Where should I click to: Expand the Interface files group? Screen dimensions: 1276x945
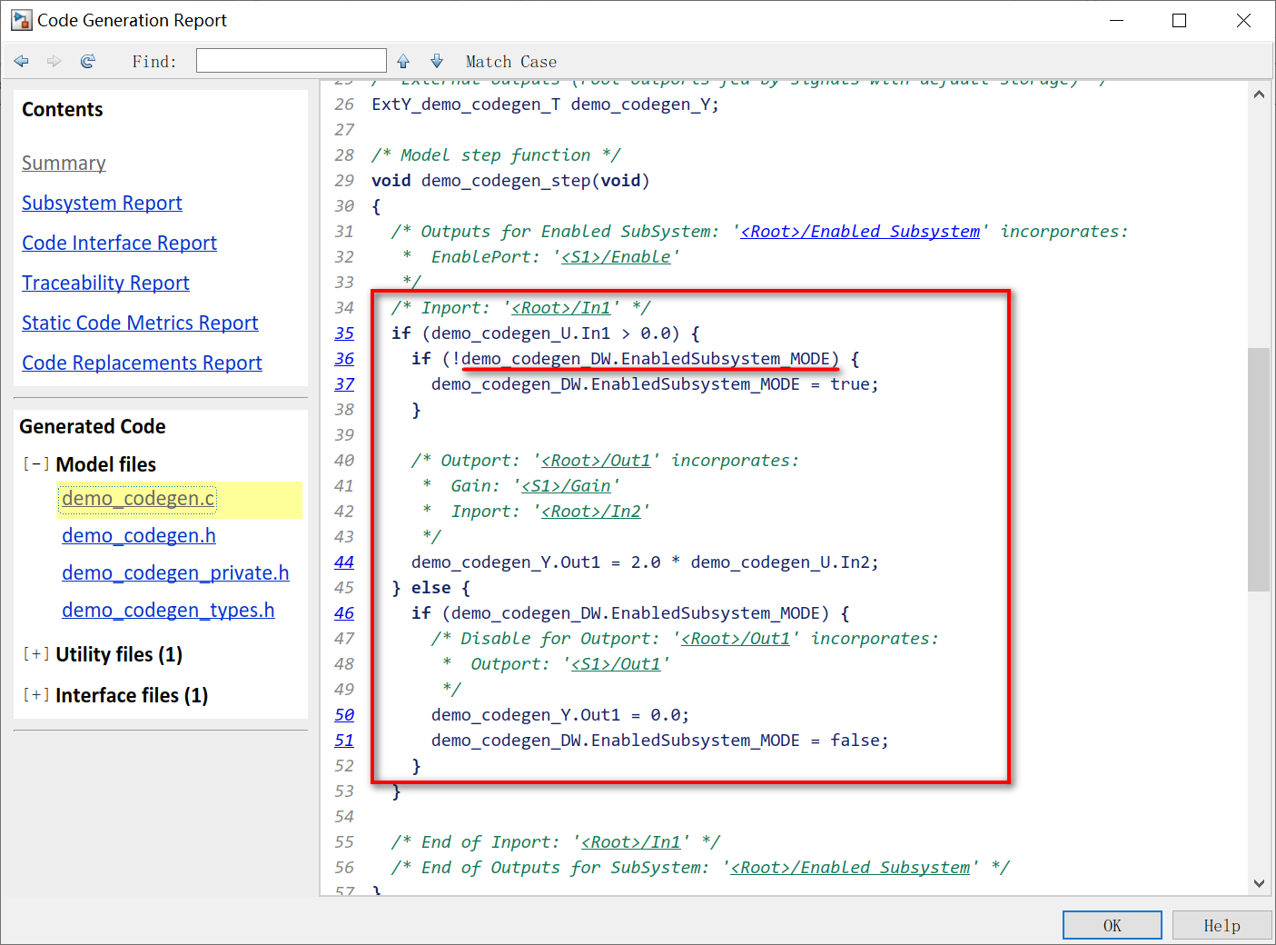pos(35,695)
